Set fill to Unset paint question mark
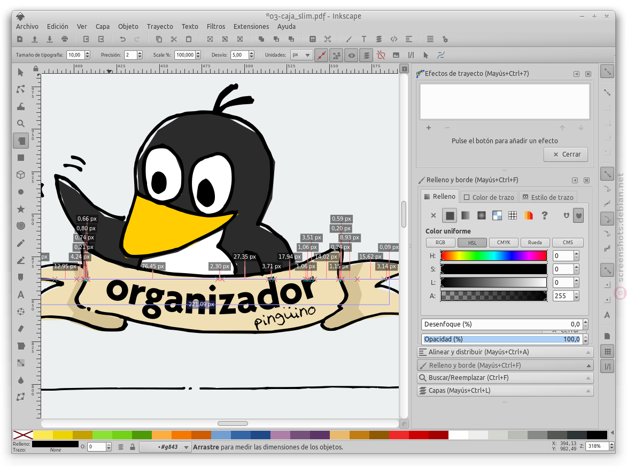627x466 pixels. pos(544,216)
